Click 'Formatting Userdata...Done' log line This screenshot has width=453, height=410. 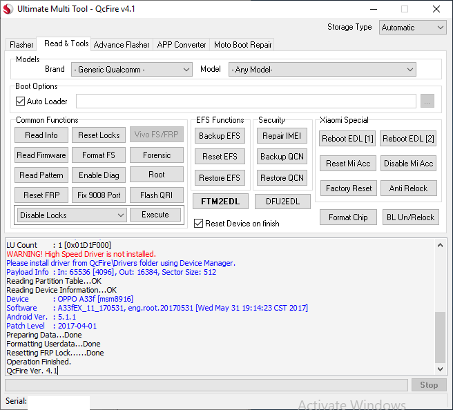[53, 344]
